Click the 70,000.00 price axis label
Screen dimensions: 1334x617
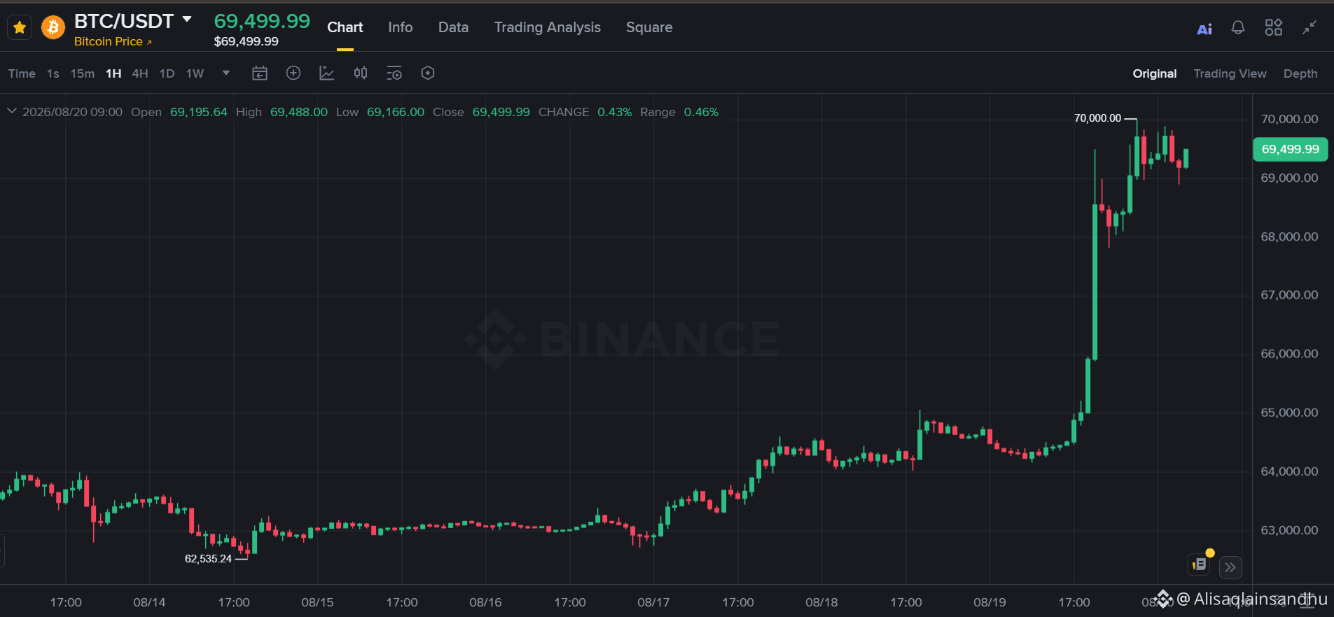coord(1289,119)
